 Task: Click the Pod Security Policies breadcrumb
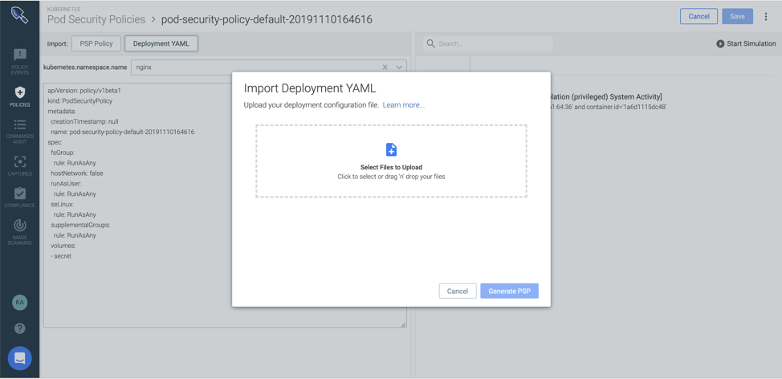point(96,19)
